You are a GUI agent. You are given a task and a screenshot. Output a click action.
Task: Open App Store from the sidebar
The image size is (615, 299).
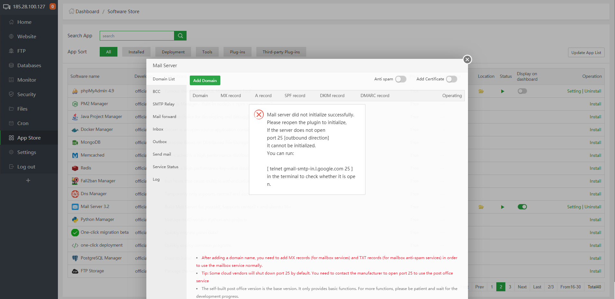[x=29, y=138]
